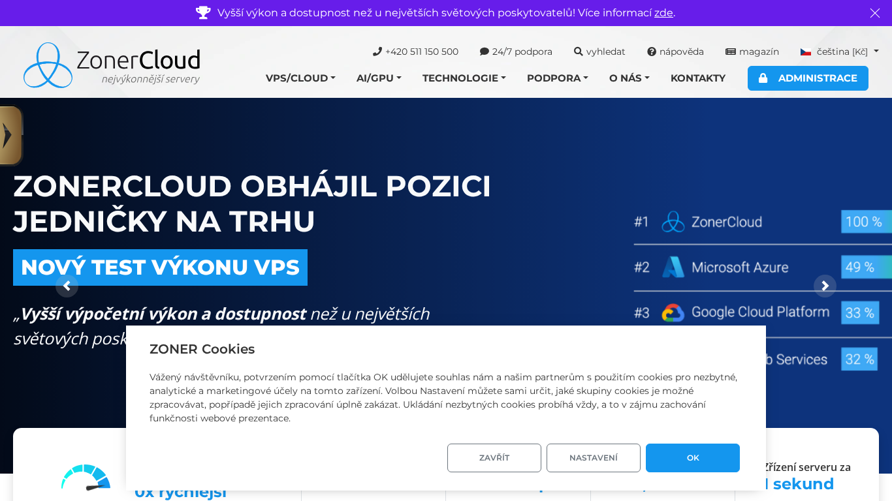This screenshot has width=892, height=501.
Task: Follow the 'zde' link in the banner
Action: (x=663, y=13)
